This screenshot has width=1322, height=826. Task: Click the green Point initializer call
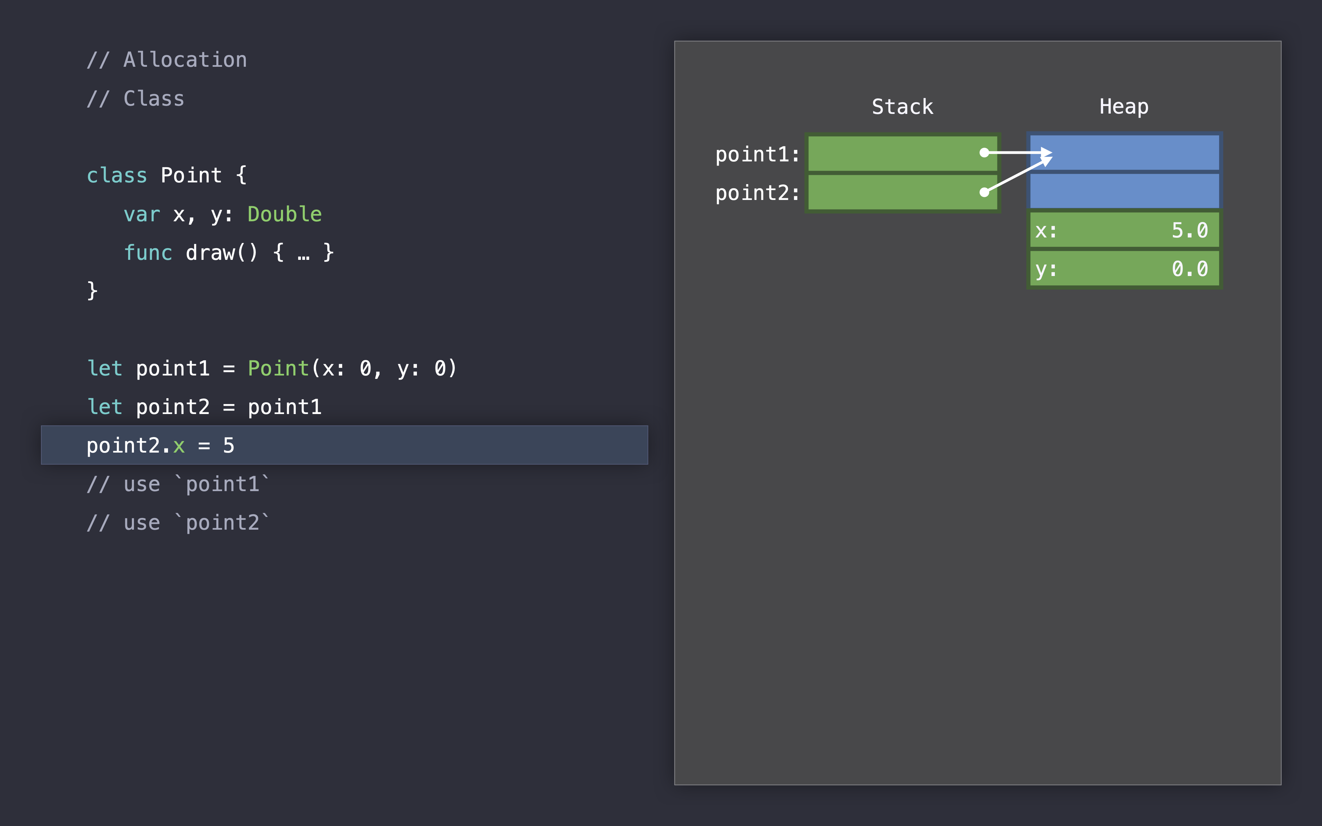[279, 368]
